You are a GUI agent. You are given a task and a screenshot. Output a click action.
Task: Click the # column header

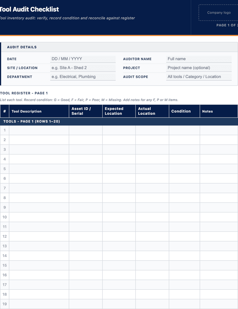pyautogui.click(x=4, y=111)
